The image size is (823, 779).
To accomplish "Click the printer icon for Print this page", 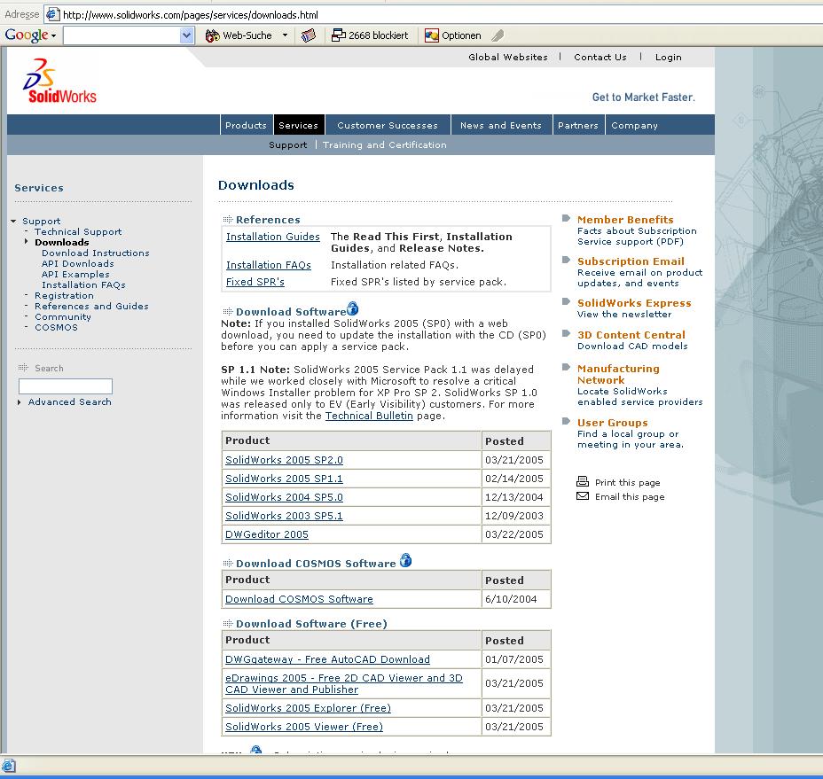I will [x=583, y=481].
